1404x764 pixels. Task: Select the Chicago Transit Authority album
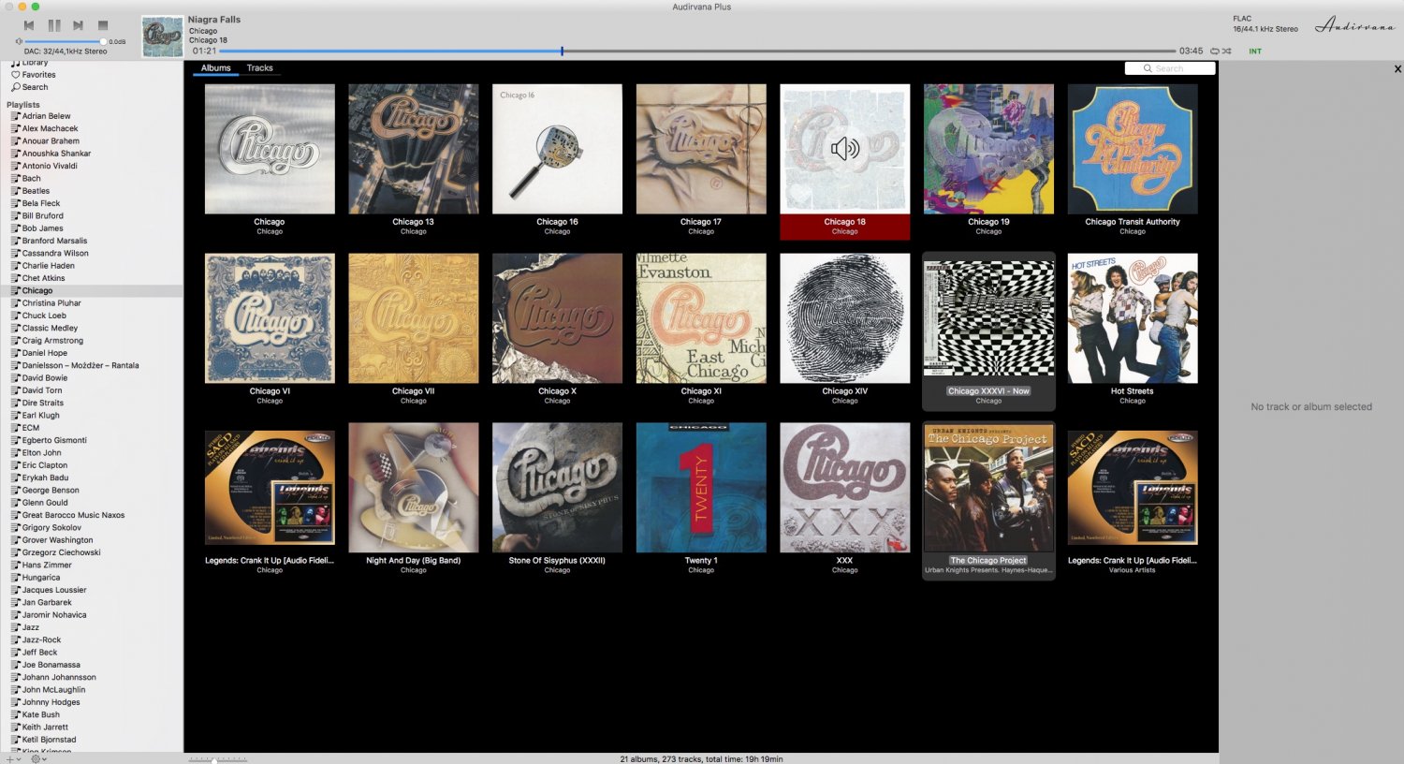pyautogui.click(x=1133, y=149)
